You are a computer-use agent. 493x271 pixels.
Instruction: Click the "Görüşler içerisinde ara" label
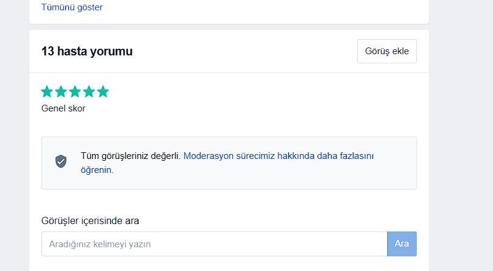coord(94,220)
